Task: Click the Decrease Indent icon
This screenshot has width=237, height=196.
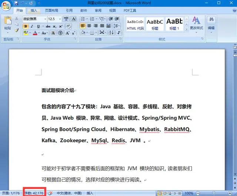Action: (x=111, y=19)
